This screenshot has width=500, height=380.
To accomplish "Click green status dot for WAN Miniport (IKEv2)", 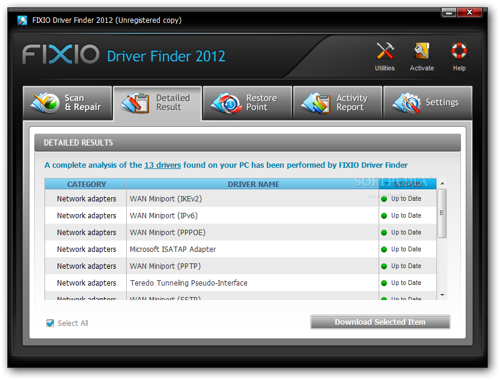I will (384, 199).
